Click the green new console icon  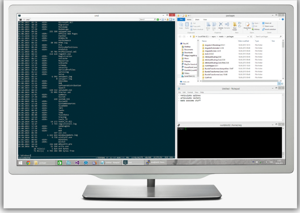point(158,19)
